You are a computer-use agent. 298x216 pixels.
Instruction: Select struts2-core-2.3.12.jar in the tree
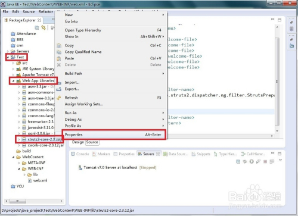[x=42, y=139]
